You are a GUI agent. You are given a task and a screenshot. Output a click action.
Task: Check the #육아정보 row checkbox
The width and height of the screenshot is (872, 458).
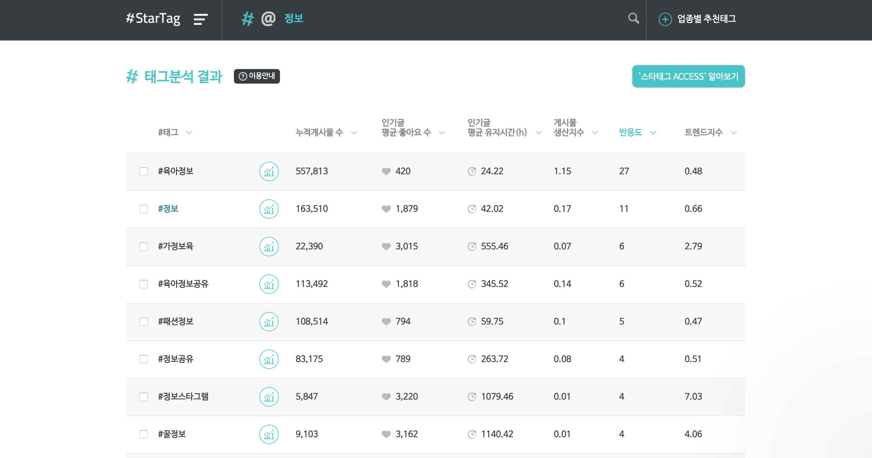click(144, 172)
